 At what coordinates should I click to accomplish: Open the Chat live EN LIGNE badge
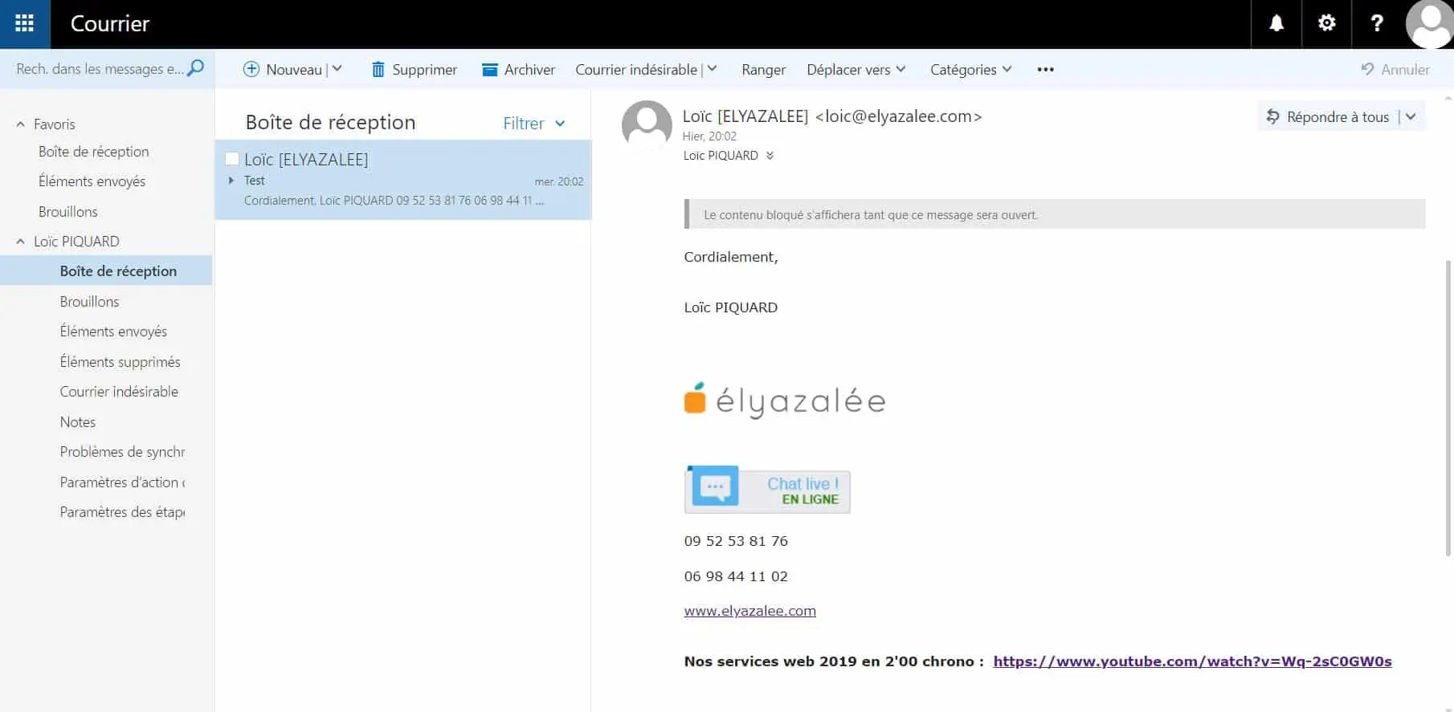[x=767, y=490]
